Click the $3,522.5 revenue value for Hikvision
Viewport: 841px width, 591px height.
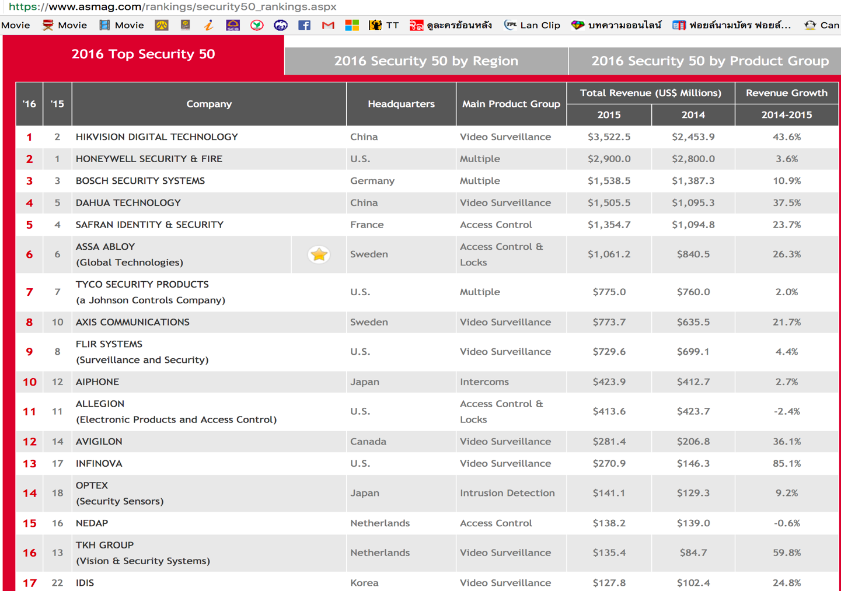click(x=609, y=137)
